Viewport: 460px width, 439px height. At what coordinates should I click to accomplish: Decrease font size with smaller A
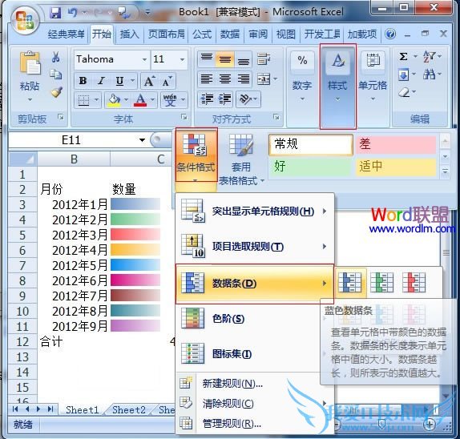click(x=167, y=81)
